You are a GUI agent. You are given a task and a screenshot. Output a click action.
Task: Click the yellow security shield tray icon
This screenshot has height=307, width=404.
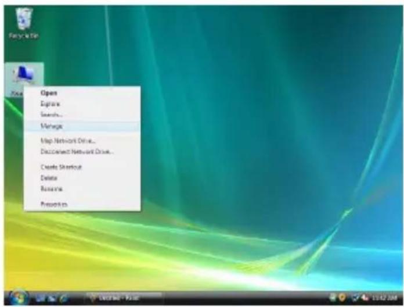point(342,298)
